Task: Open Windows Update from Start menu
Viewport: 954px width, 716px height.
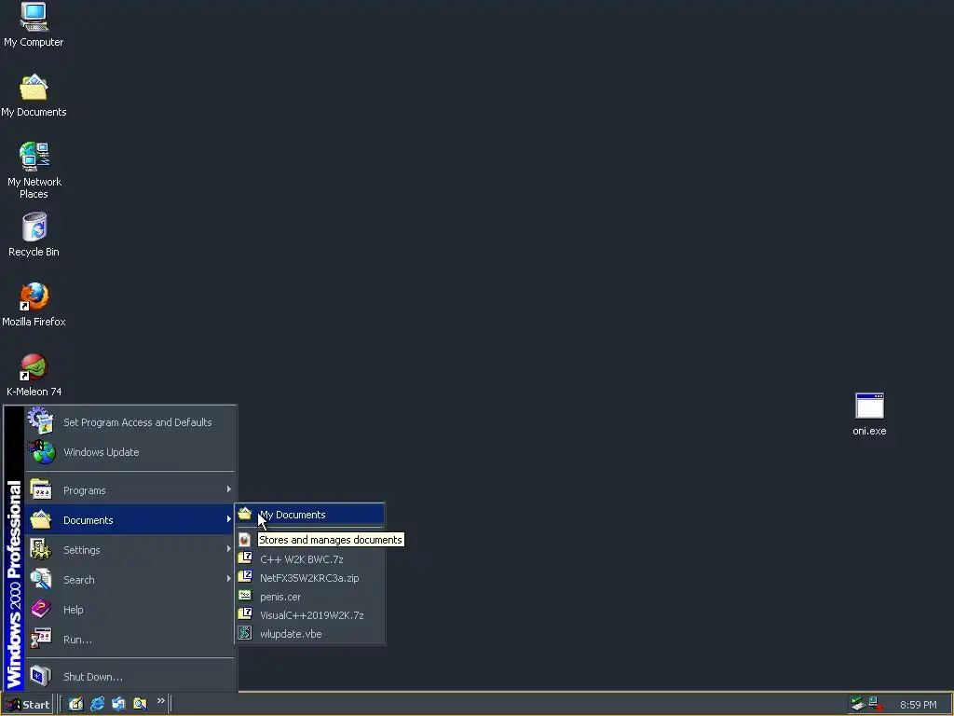Action: click(129, 452)
